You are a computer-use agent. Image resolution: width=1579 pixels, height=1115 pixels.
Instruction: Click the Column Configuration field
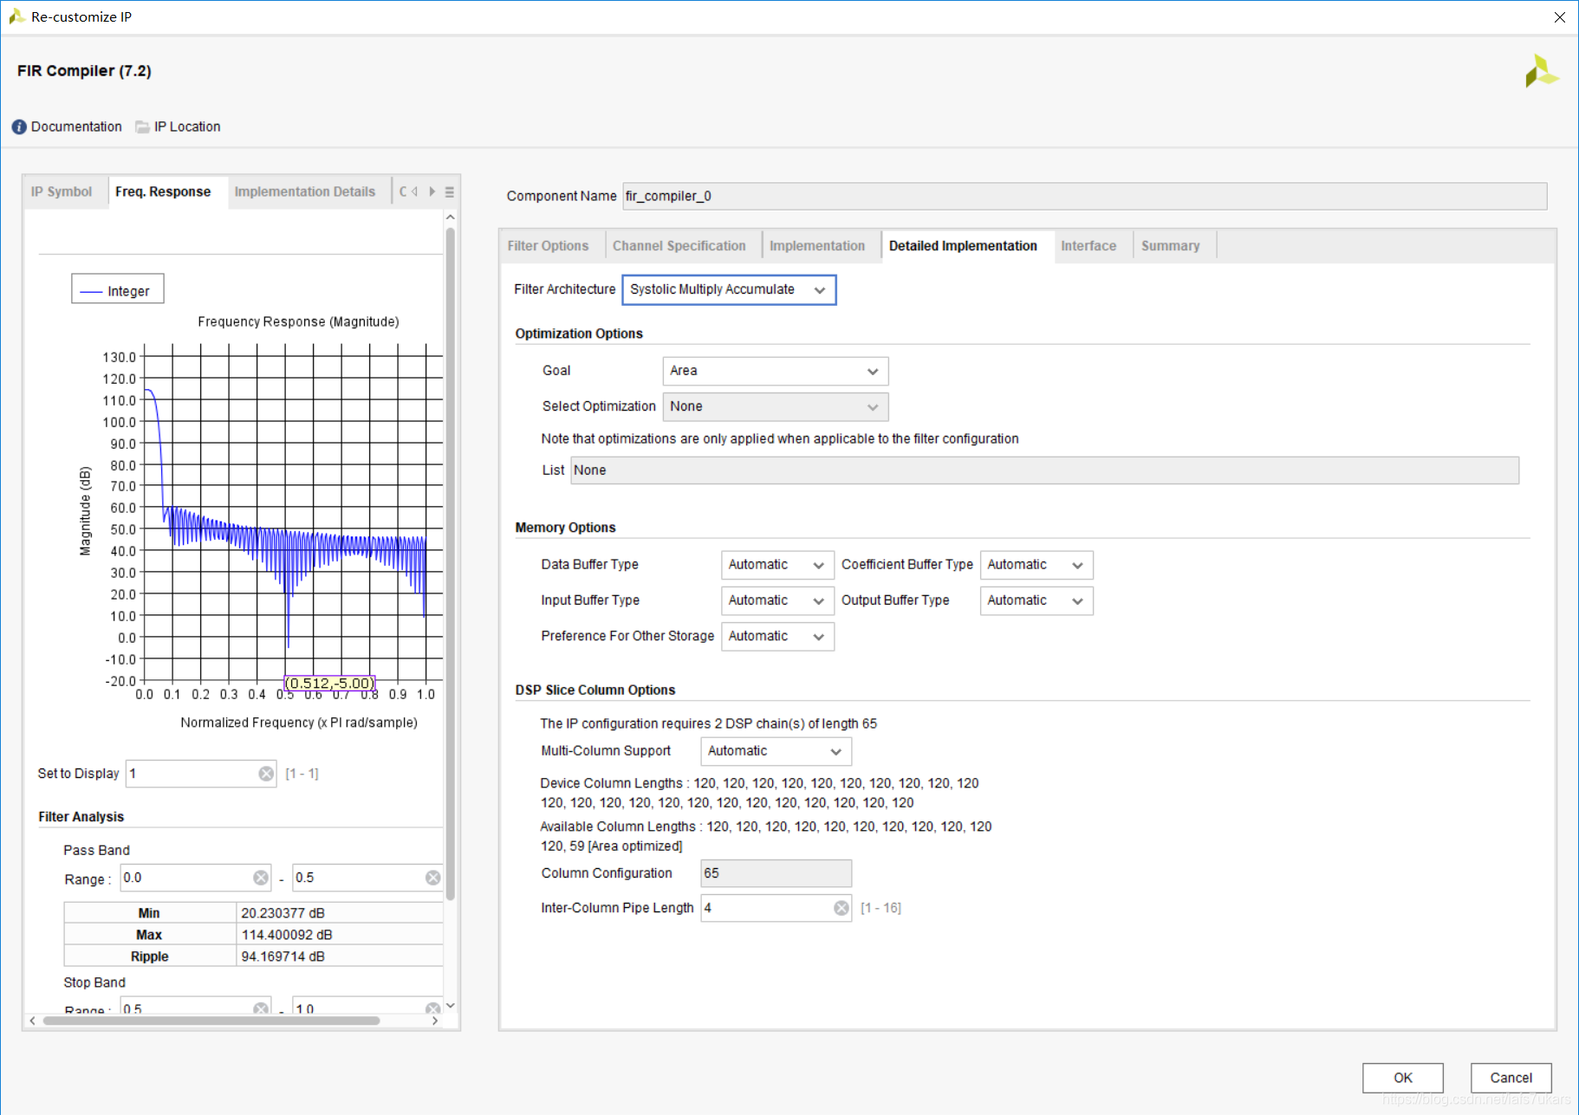(776, 873)
